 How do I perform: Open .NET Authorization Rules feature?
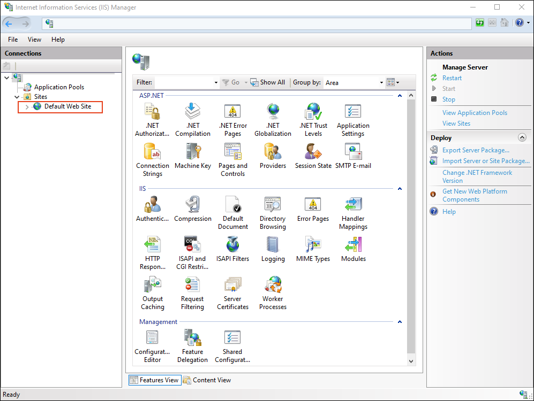pos(152,120)
